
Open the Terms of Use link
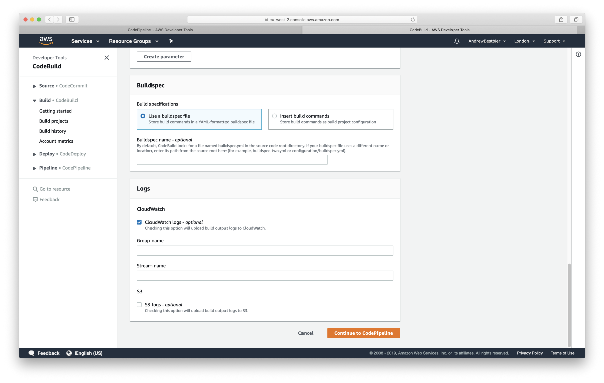tap(562, 353)
